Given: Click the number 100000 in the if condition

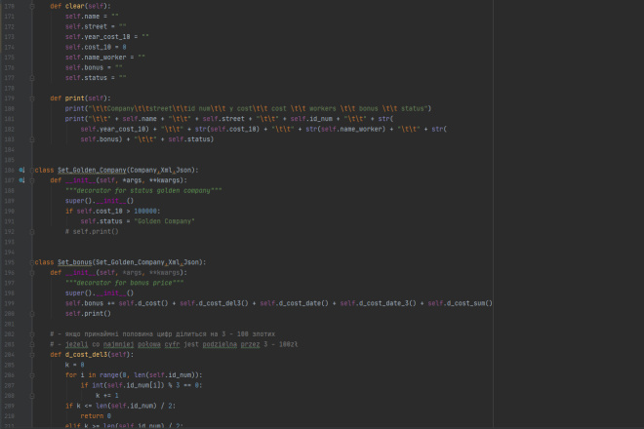Looking at the screenshot, I should coord(145,211).
